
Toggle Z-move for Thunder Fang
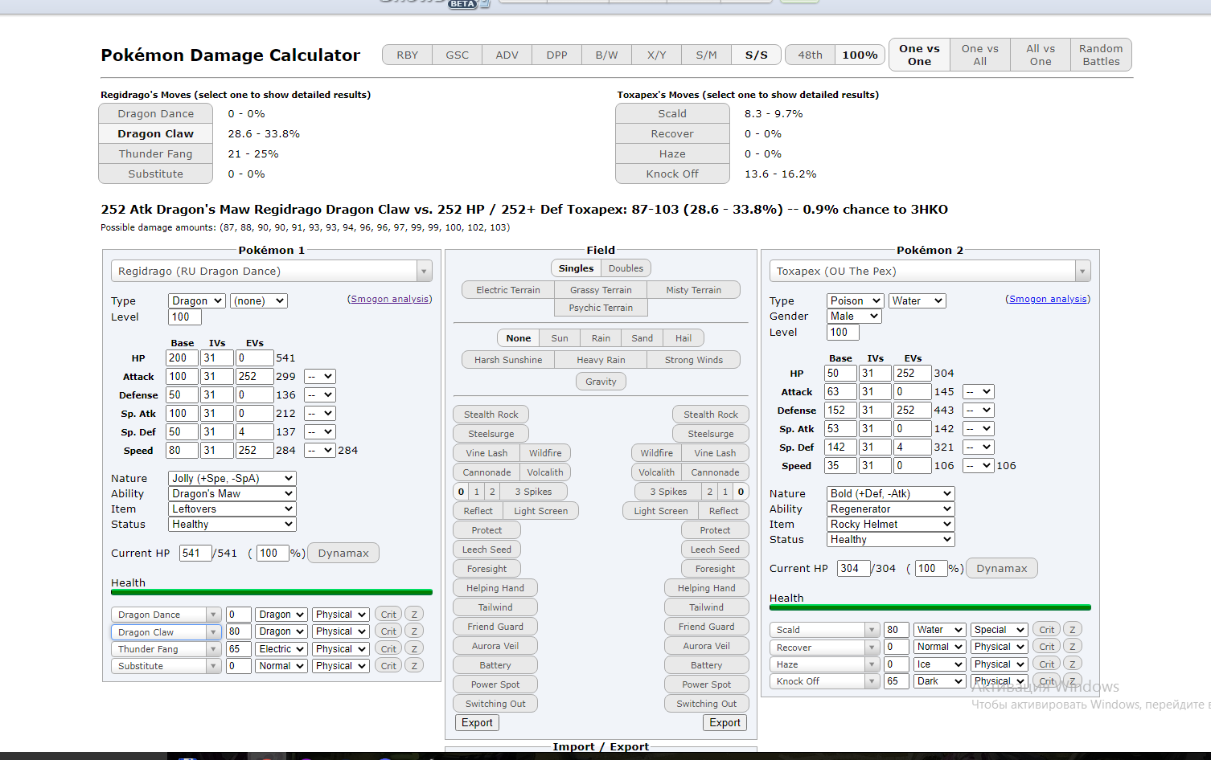click(414, 649)
